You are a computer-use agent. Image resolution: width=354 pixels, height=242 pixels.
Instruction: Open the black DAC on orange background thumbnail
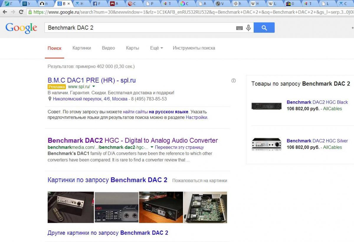[x=161, y=207]
